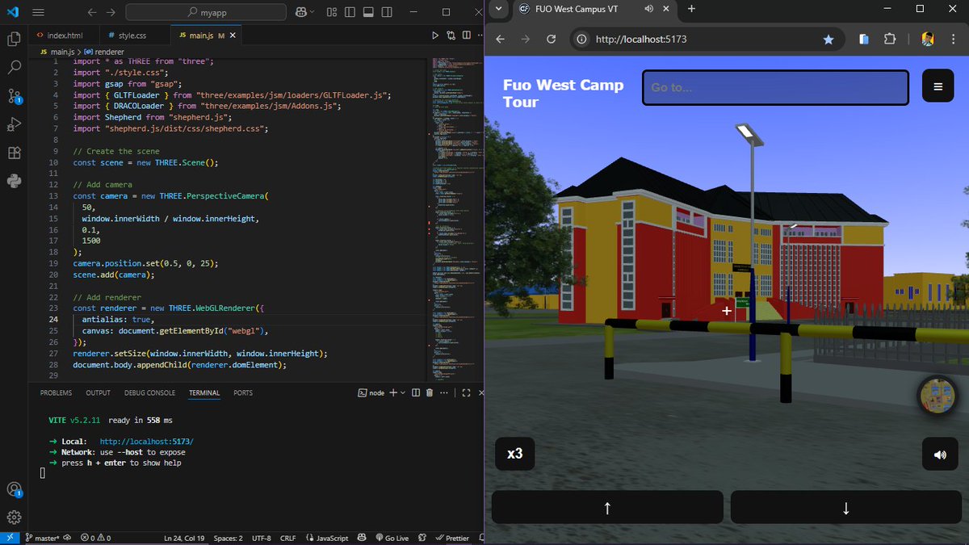The width and height of the screenshot is (969, 545).
Task: Open a new Chrome tab
Action: tap(691, 9)
